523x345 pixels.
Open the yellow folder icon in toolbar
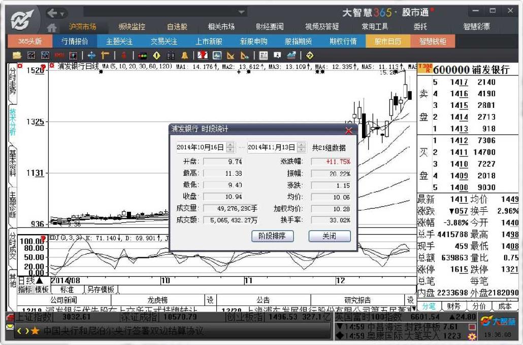17,56
